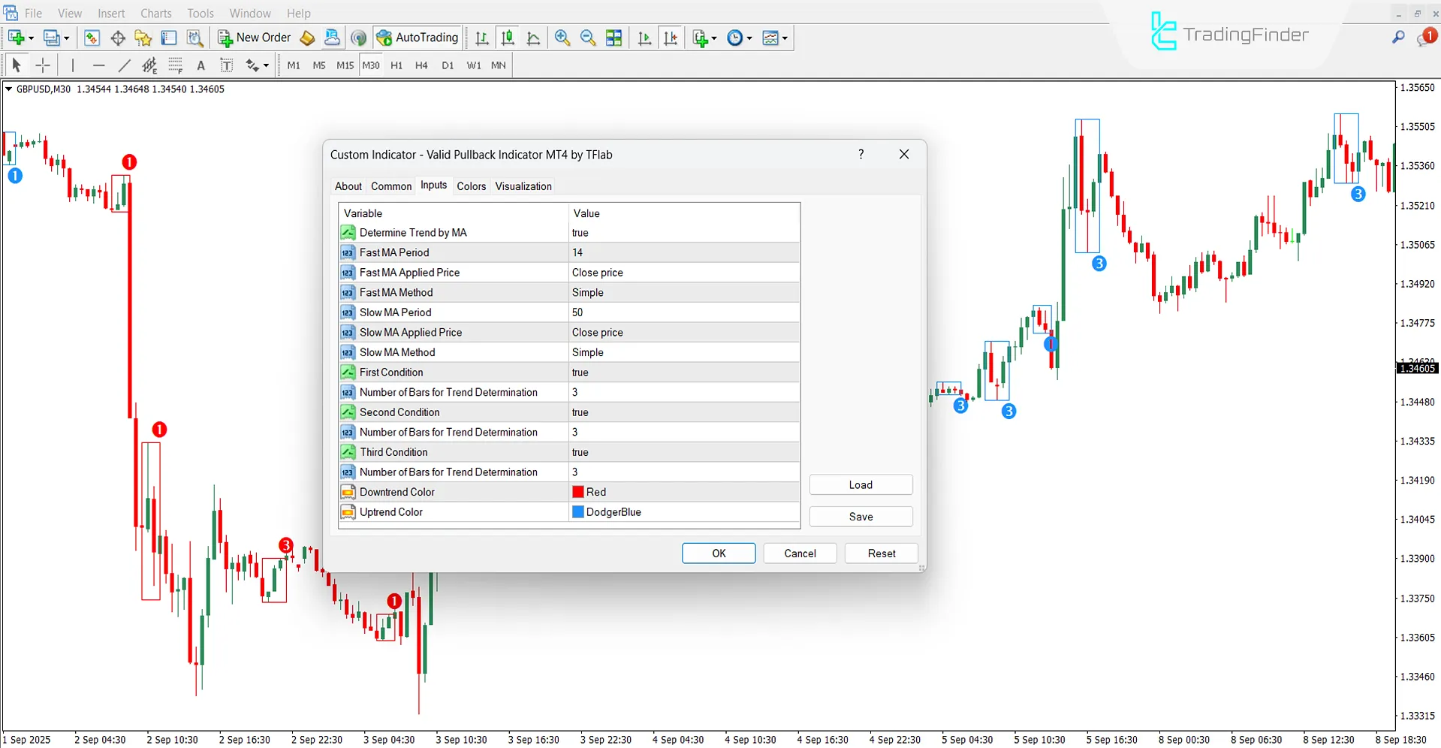Open the Charts menu
This screenshot has height=748, width=1441.
click(155, 13)
